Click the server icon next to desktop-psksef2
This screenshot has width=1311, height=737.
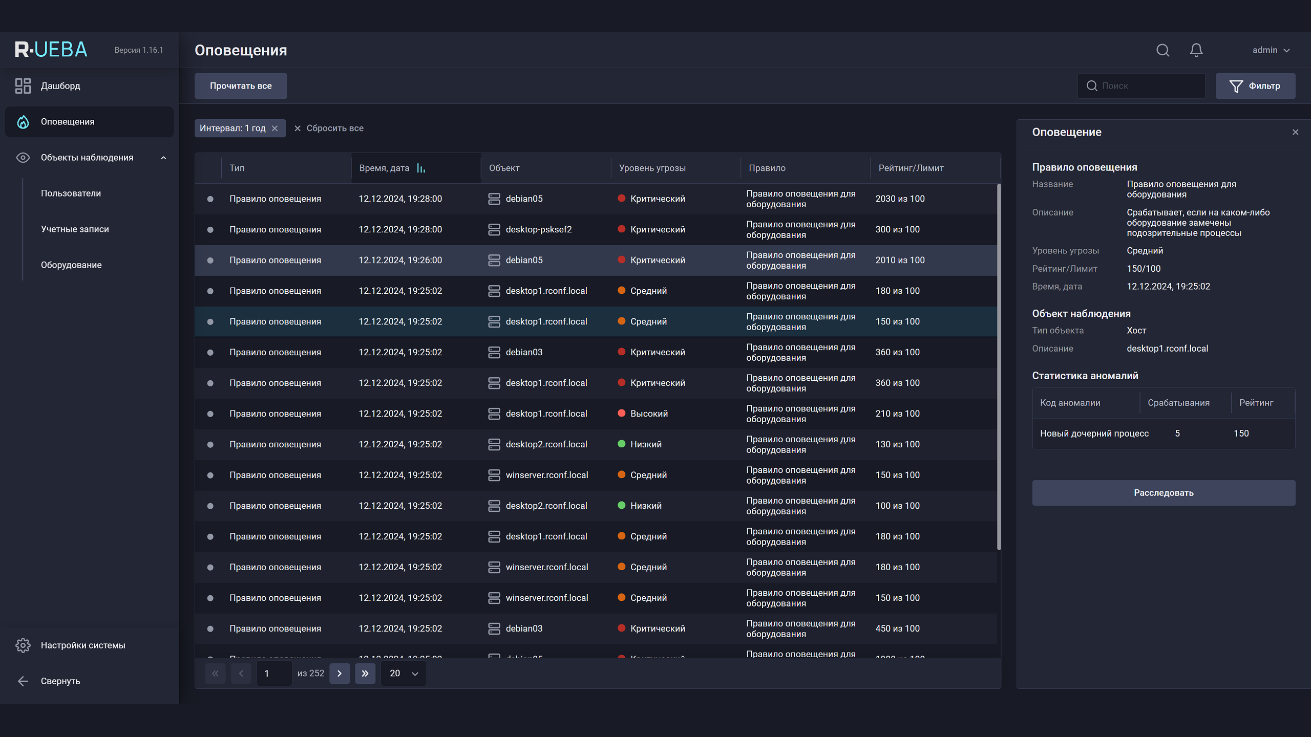coord(494,230)
